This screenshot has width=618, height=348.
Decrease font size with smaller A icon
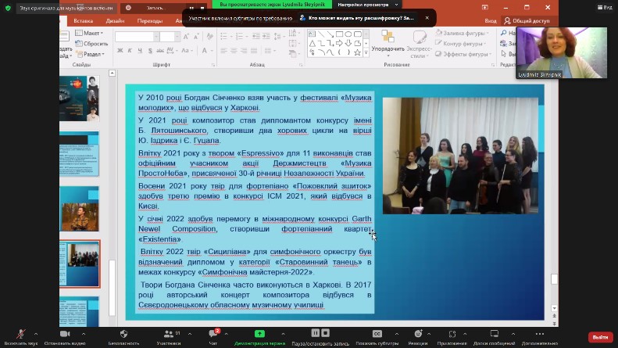196,37
